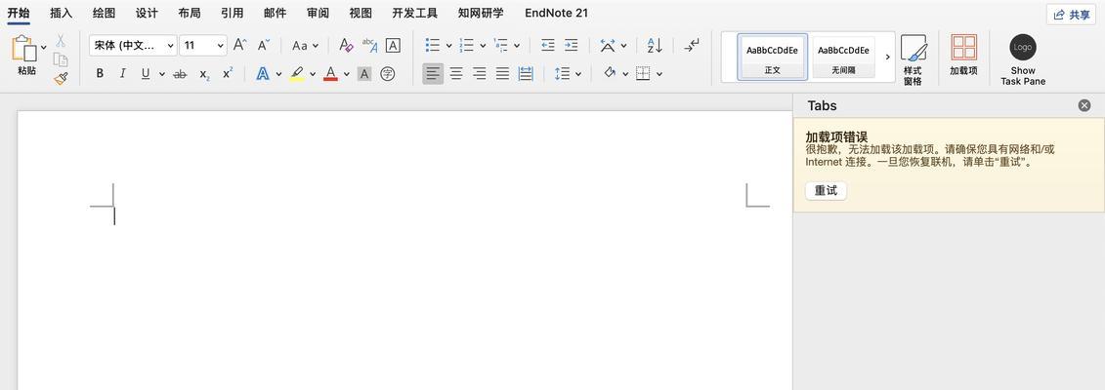
Task: Clear all formatting eraser icon
Action: [345, 45]
